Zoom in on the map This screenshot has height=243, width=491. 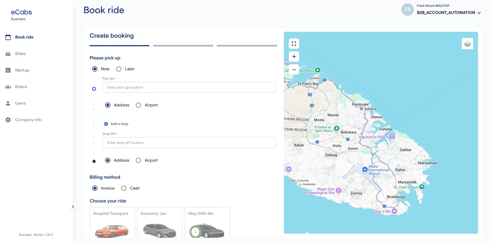[294, 56]
